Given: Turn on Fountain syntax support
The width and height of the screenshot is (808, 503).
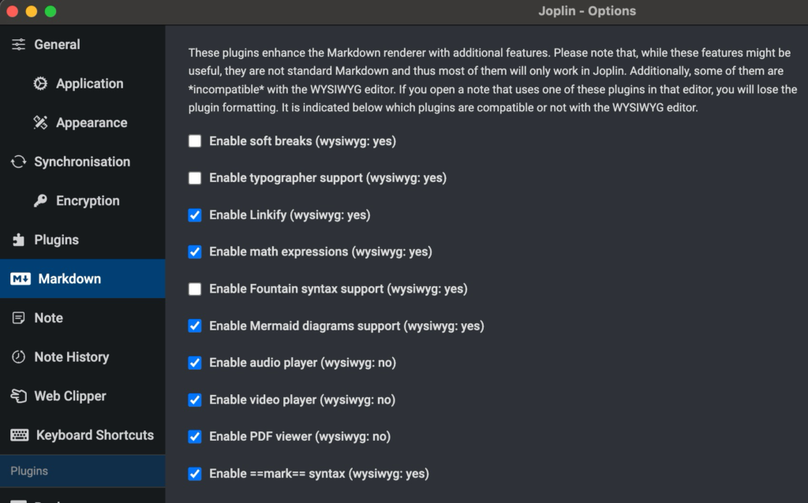Looking at the screenshot, I should (195, 289).
